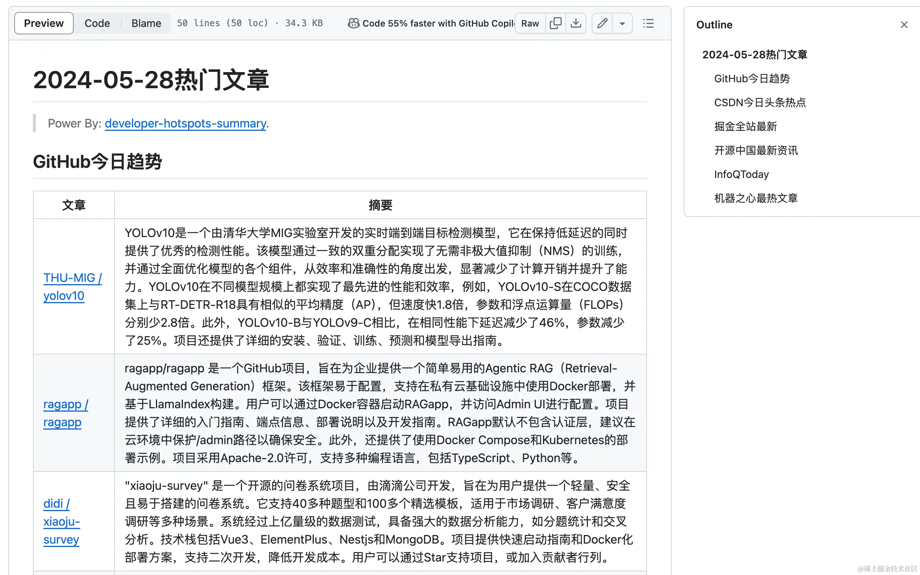Screen dimensions: 920x575
Task: Click the 摘要 column header
Action: [380, 205]
